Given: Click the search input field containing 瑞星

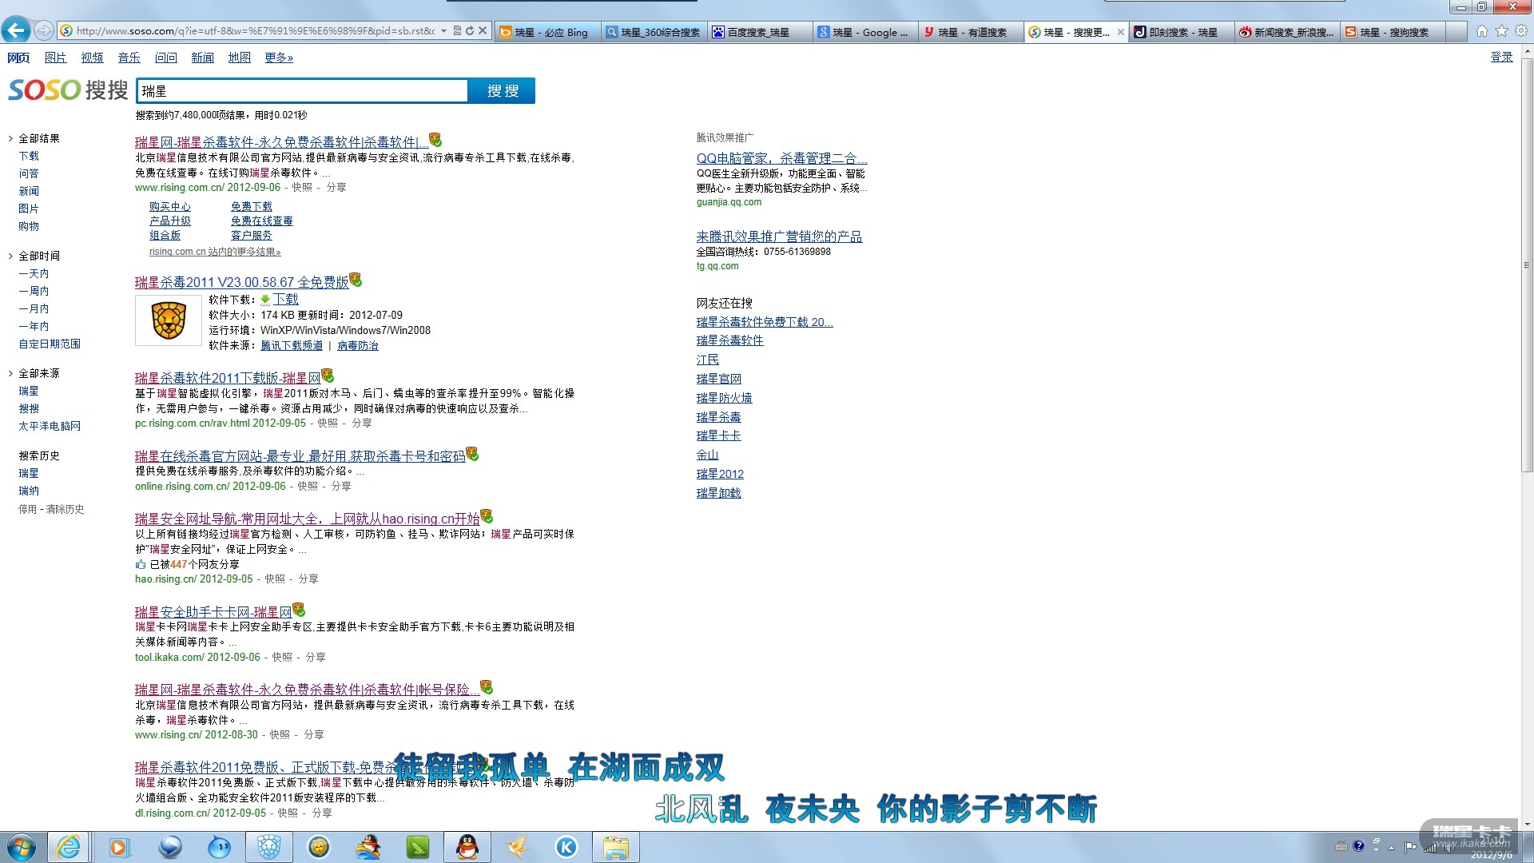Looking at the screenshot, I should pyautogui.click(x=302, y=91).
